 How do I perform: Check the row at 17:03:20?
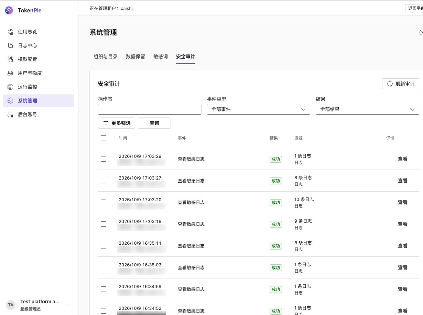[104, 202]
